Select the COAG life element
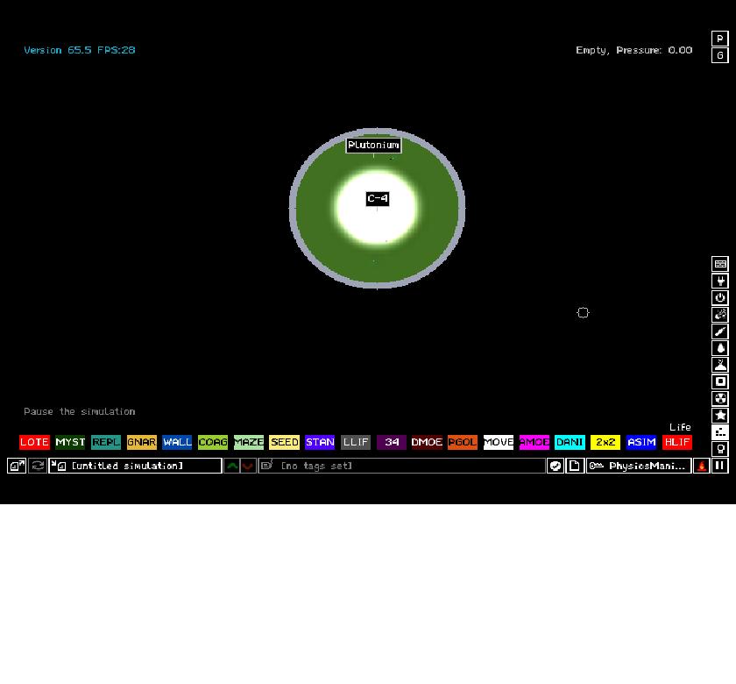 click(x=213, y=442)
